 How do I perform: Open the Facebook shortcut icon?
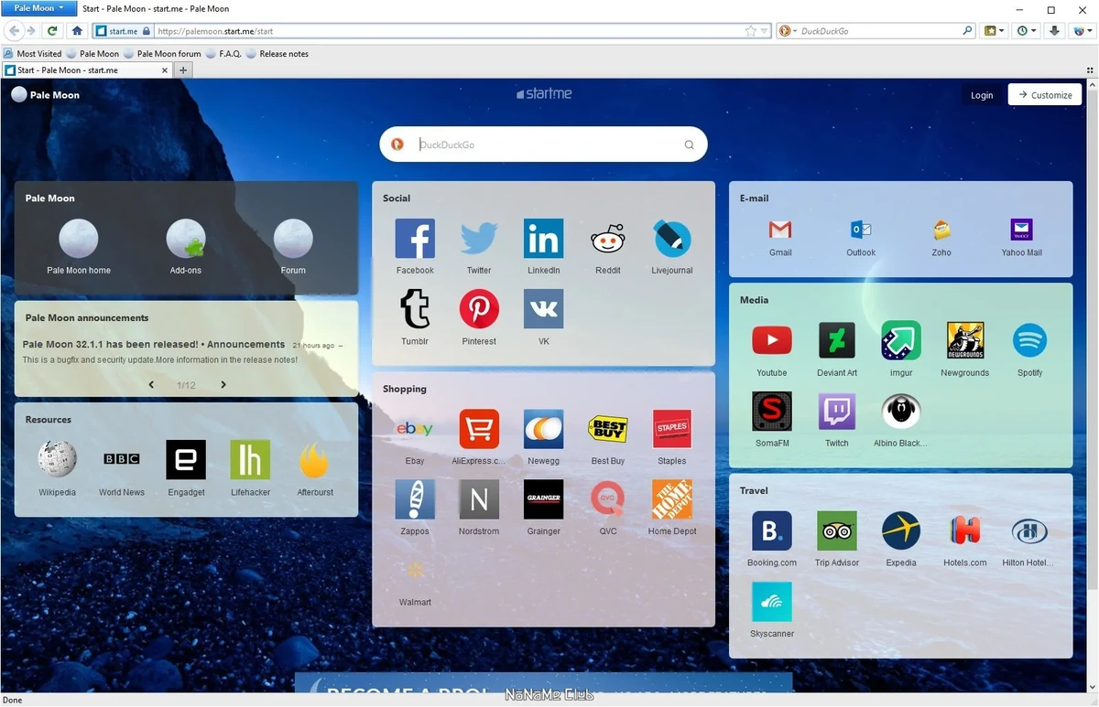tap(415, 239)
